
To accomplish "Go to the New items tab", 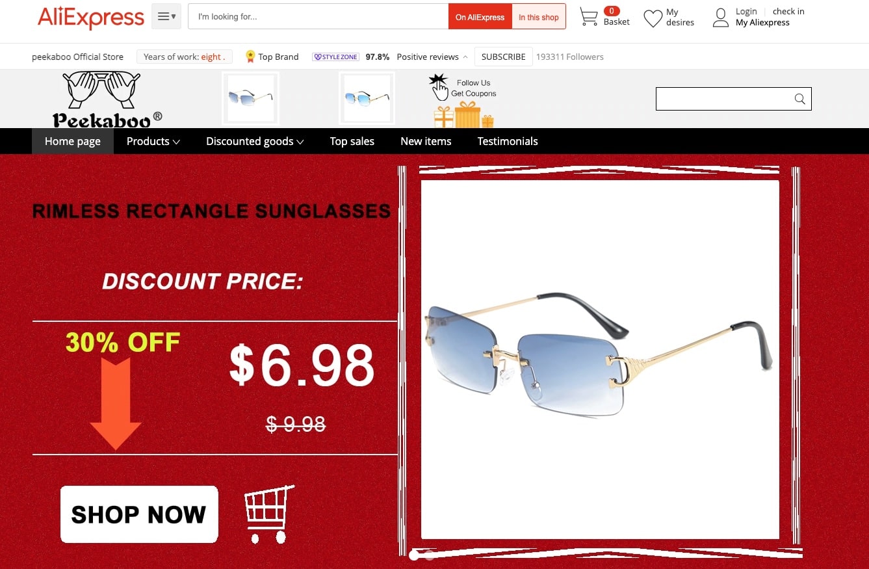I will pyautogui.click(x=426, y=141).
